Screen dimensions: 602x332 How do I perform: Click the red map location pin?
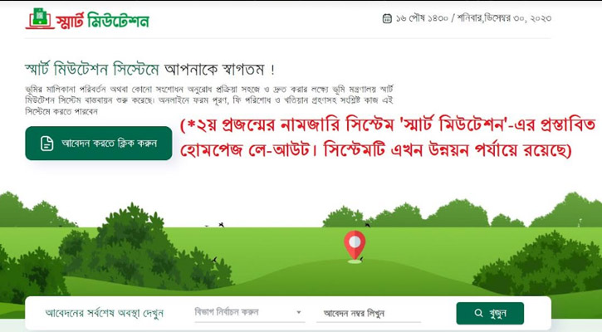pos(355,246)
